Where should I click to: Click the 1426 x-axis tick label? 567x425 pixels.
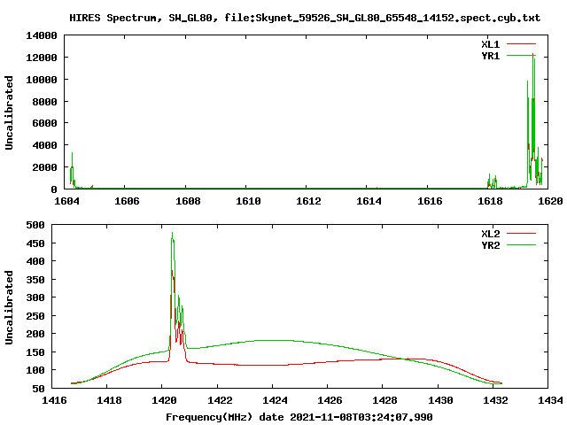[x=330, y=400]
